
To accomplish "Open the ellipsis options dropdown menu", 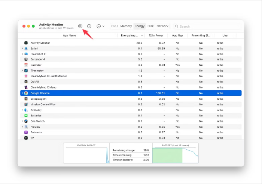I will pyautogui.click(x=101, y=26).
